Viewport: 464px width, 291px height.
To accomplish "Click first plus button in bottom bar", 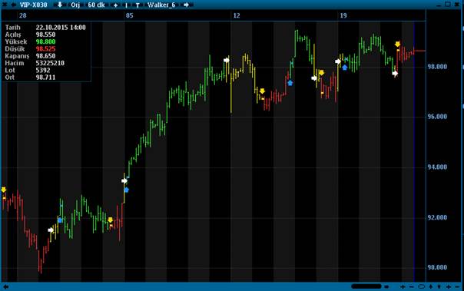I will (403, 286).
